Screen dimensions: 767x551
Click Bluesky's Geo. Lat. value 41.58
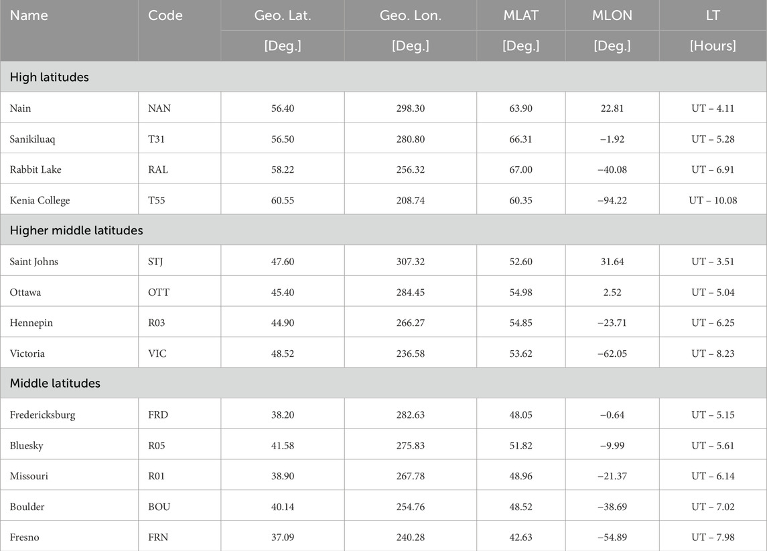[283, 445]
